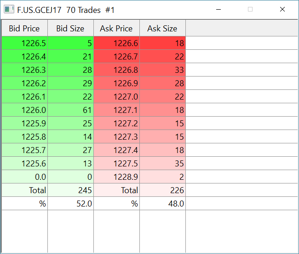The width and height of the screenshot is (299, 254).
Task: Select ask price 1227.2
Action: [x=116, y=123]
